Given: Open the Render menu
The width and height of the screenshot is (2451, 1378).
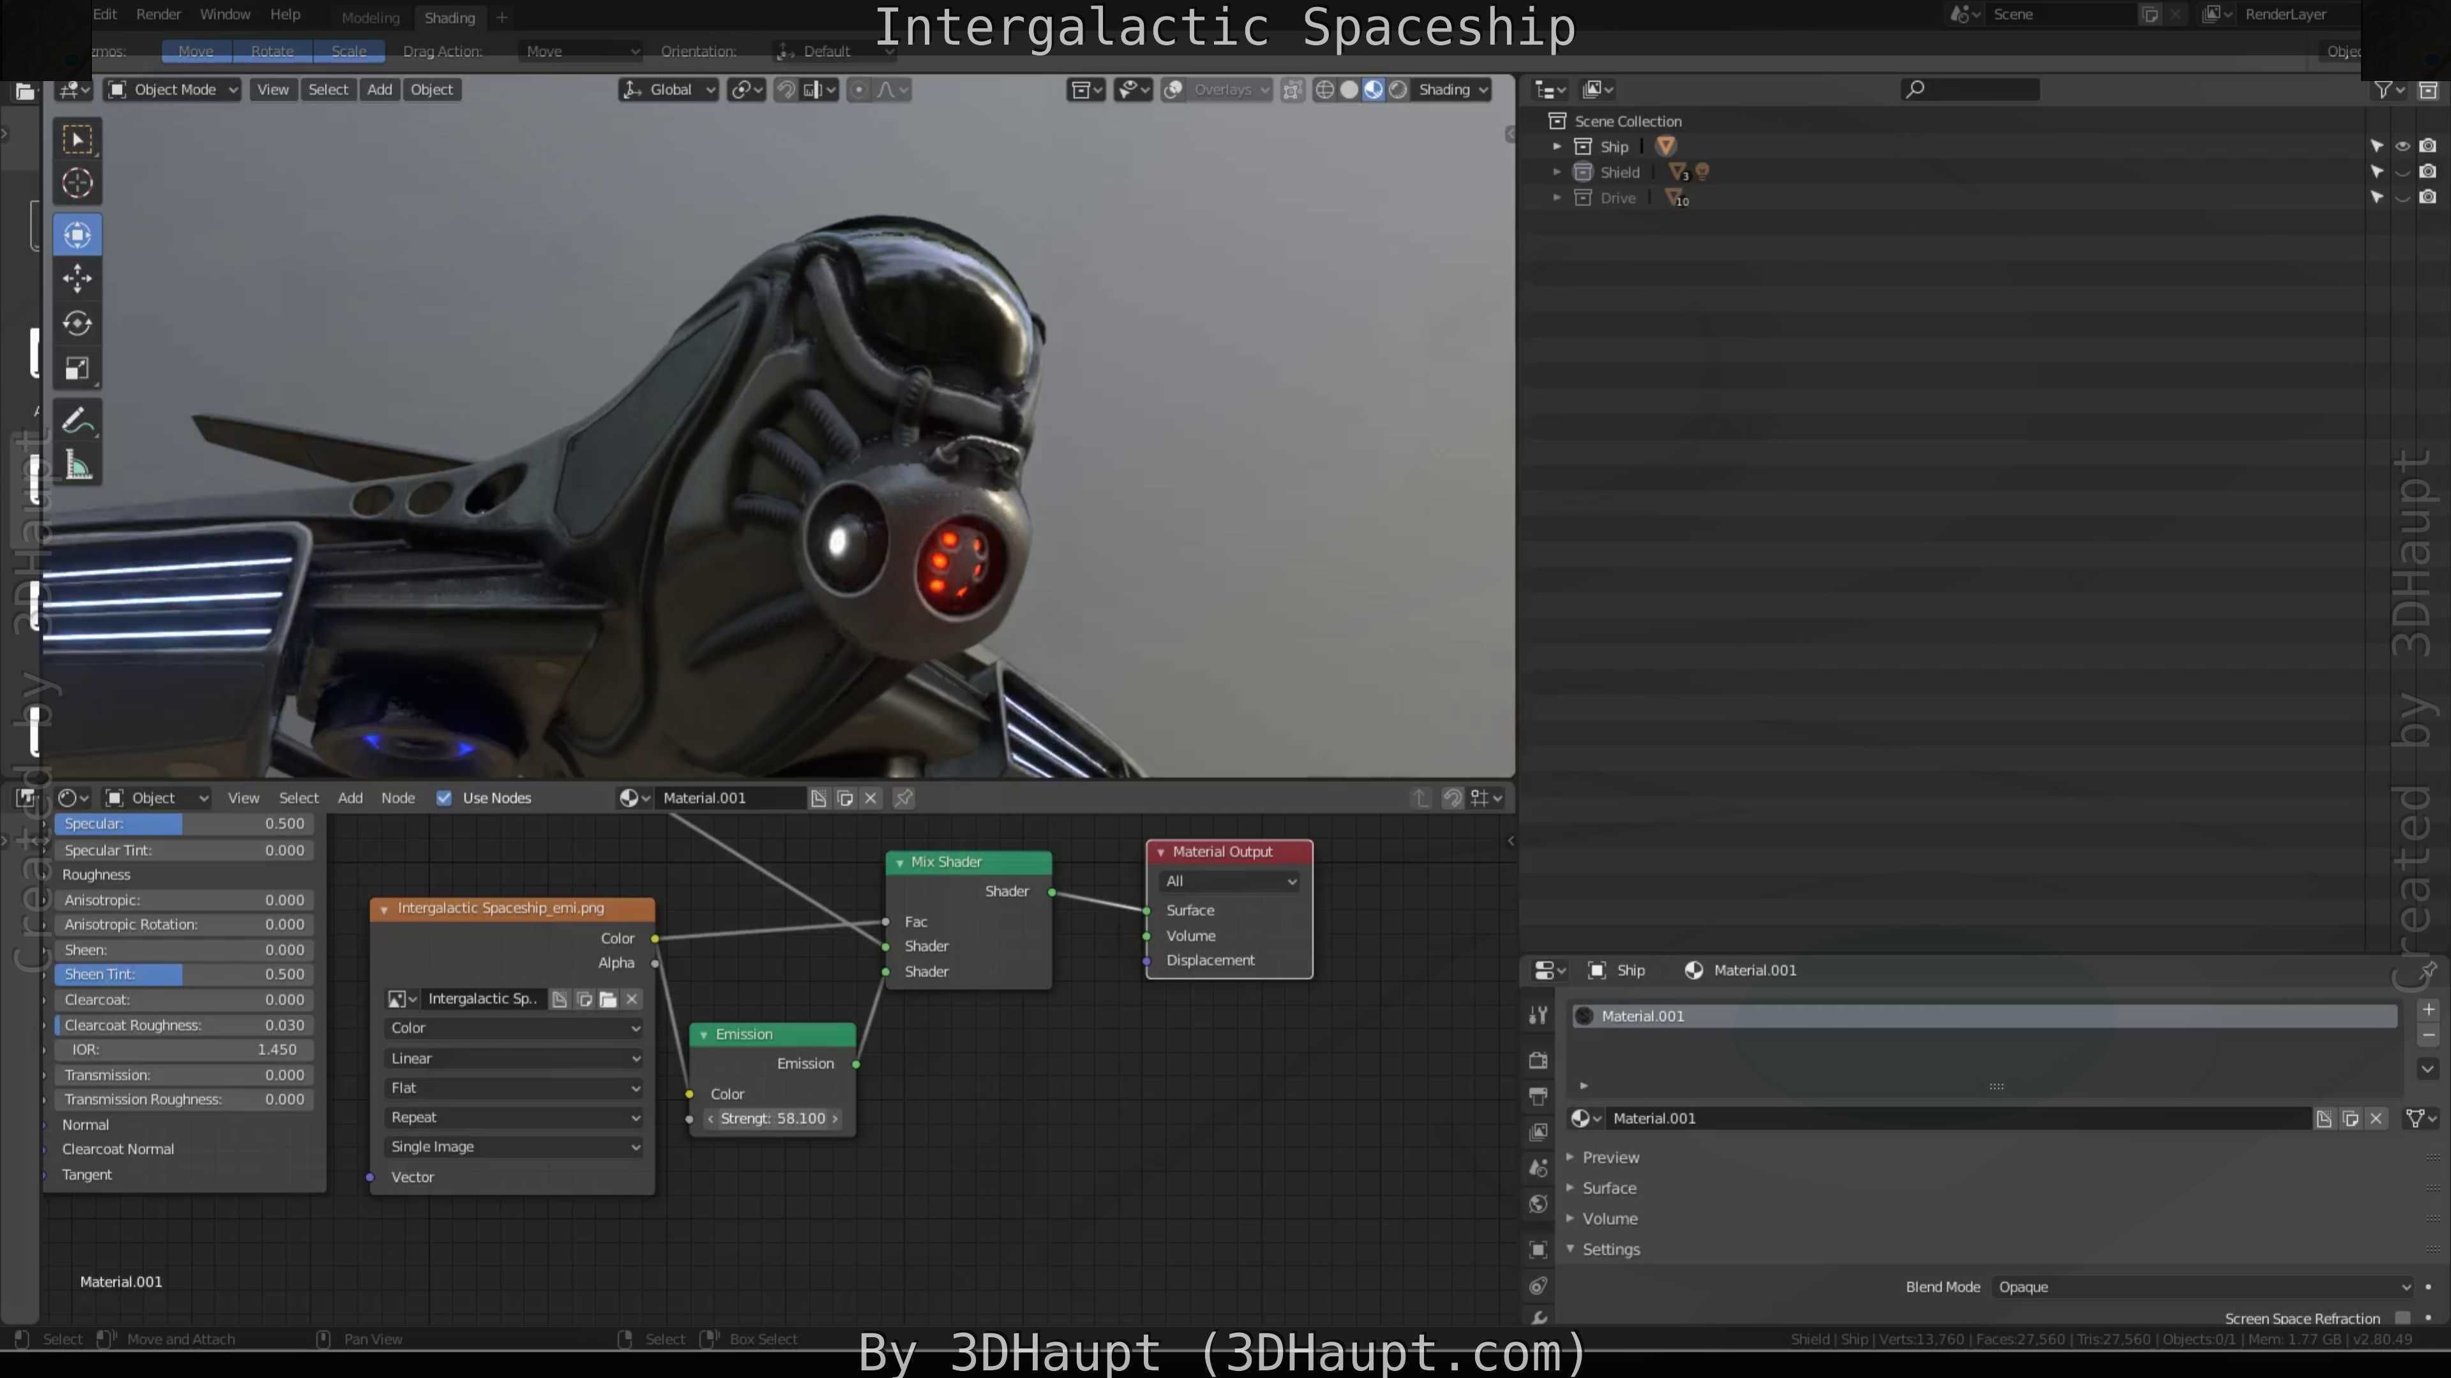Looking at the screenshot, I should pos(158,14).
